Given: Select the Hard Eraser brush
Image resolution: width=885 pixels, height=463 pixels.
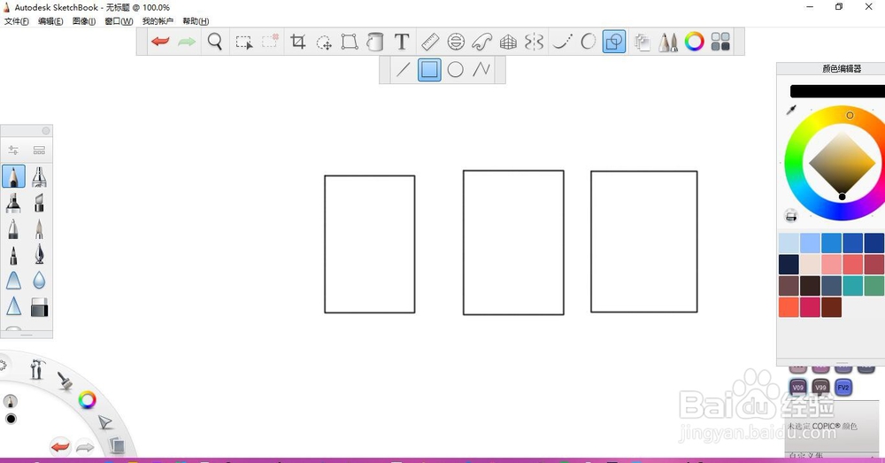Looking at the screenshot, I should point(39,307).
